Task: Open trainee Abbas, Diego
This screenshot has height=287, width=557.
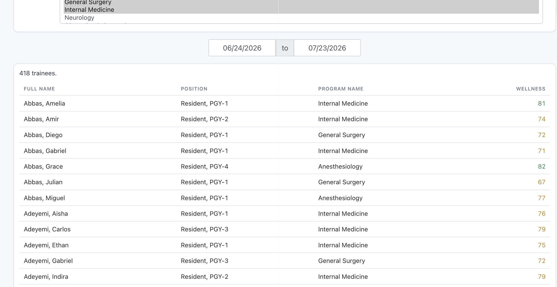Action: (x=43, y=135)
